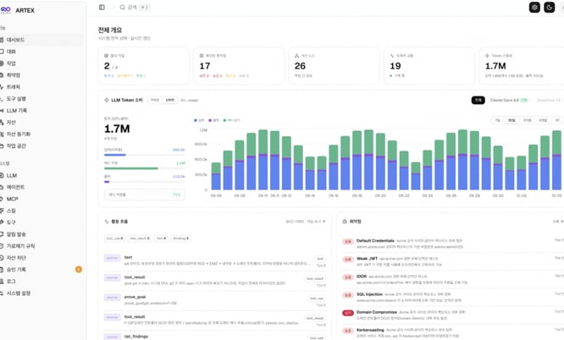Open the Kerberoasting vulnerability row
This screenshot has width=564, height=340.
point(452,332)
